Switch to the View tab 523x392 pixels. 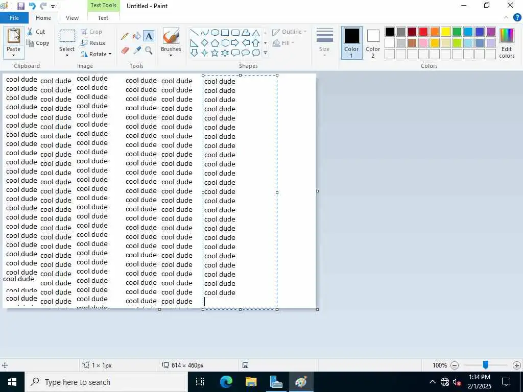tap(72, 18)
